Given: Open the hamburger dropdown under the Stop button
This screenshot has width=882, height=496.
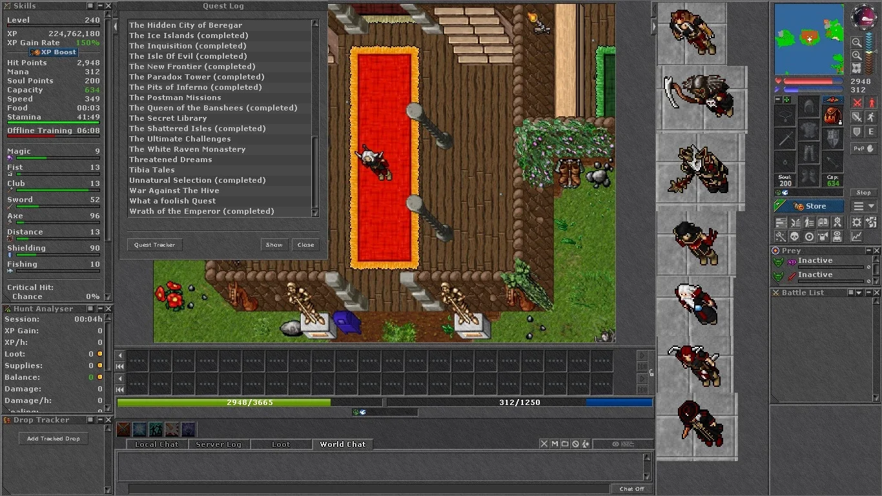Looking at the screenshot, I should 864,206.
